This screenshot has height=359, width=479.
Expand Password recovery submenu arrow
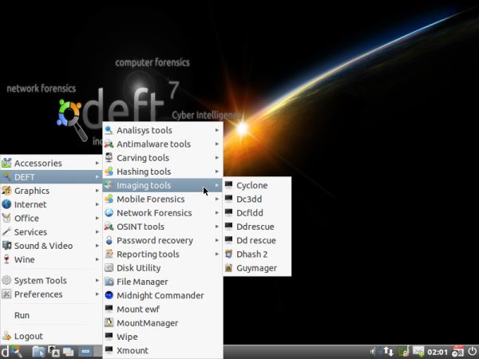[217, 240]
